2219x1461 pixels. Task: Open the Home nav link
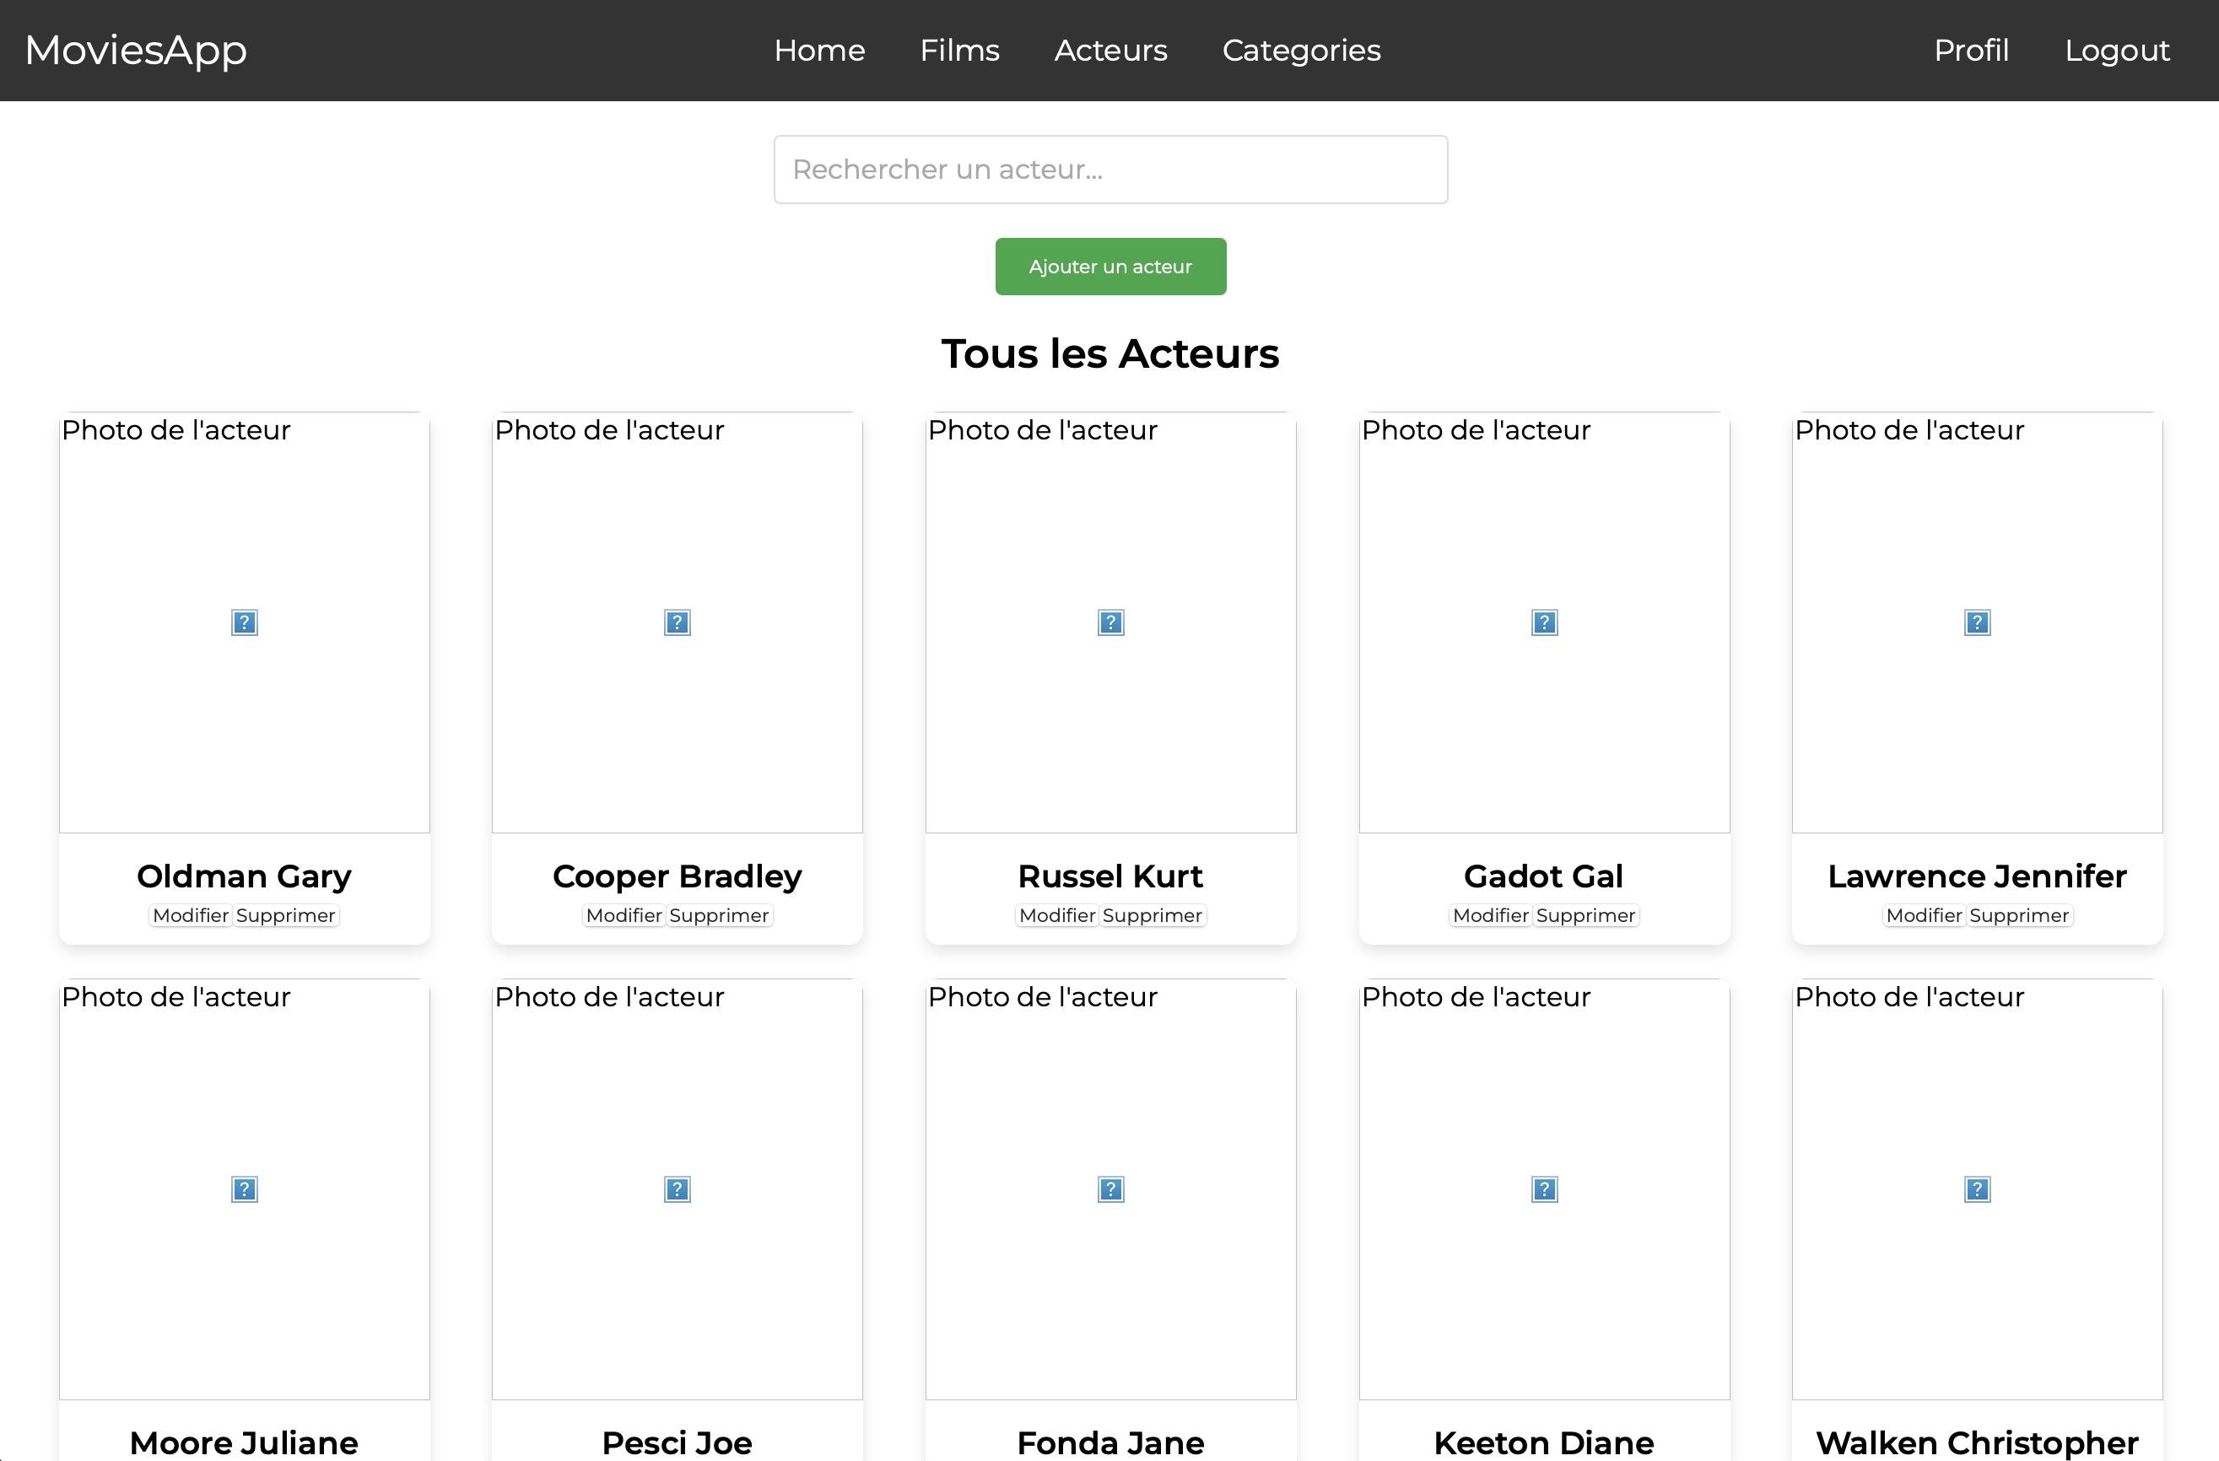tap(819, 51)
